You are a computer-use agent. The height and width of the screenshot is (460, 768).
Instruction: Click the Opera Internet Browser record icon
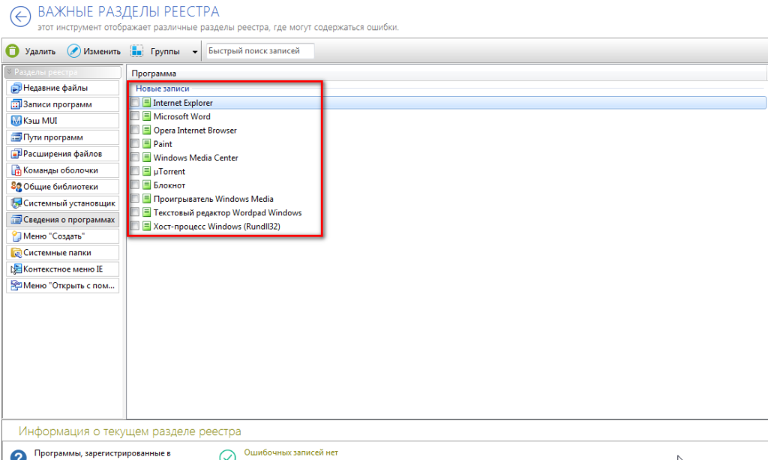tap(146, 130)
